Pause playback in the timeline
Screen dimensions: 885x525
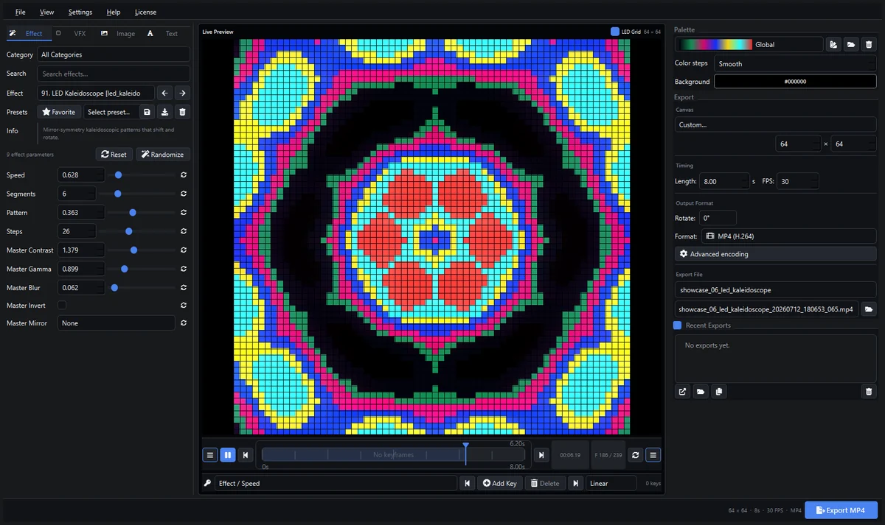coord(228,455)
